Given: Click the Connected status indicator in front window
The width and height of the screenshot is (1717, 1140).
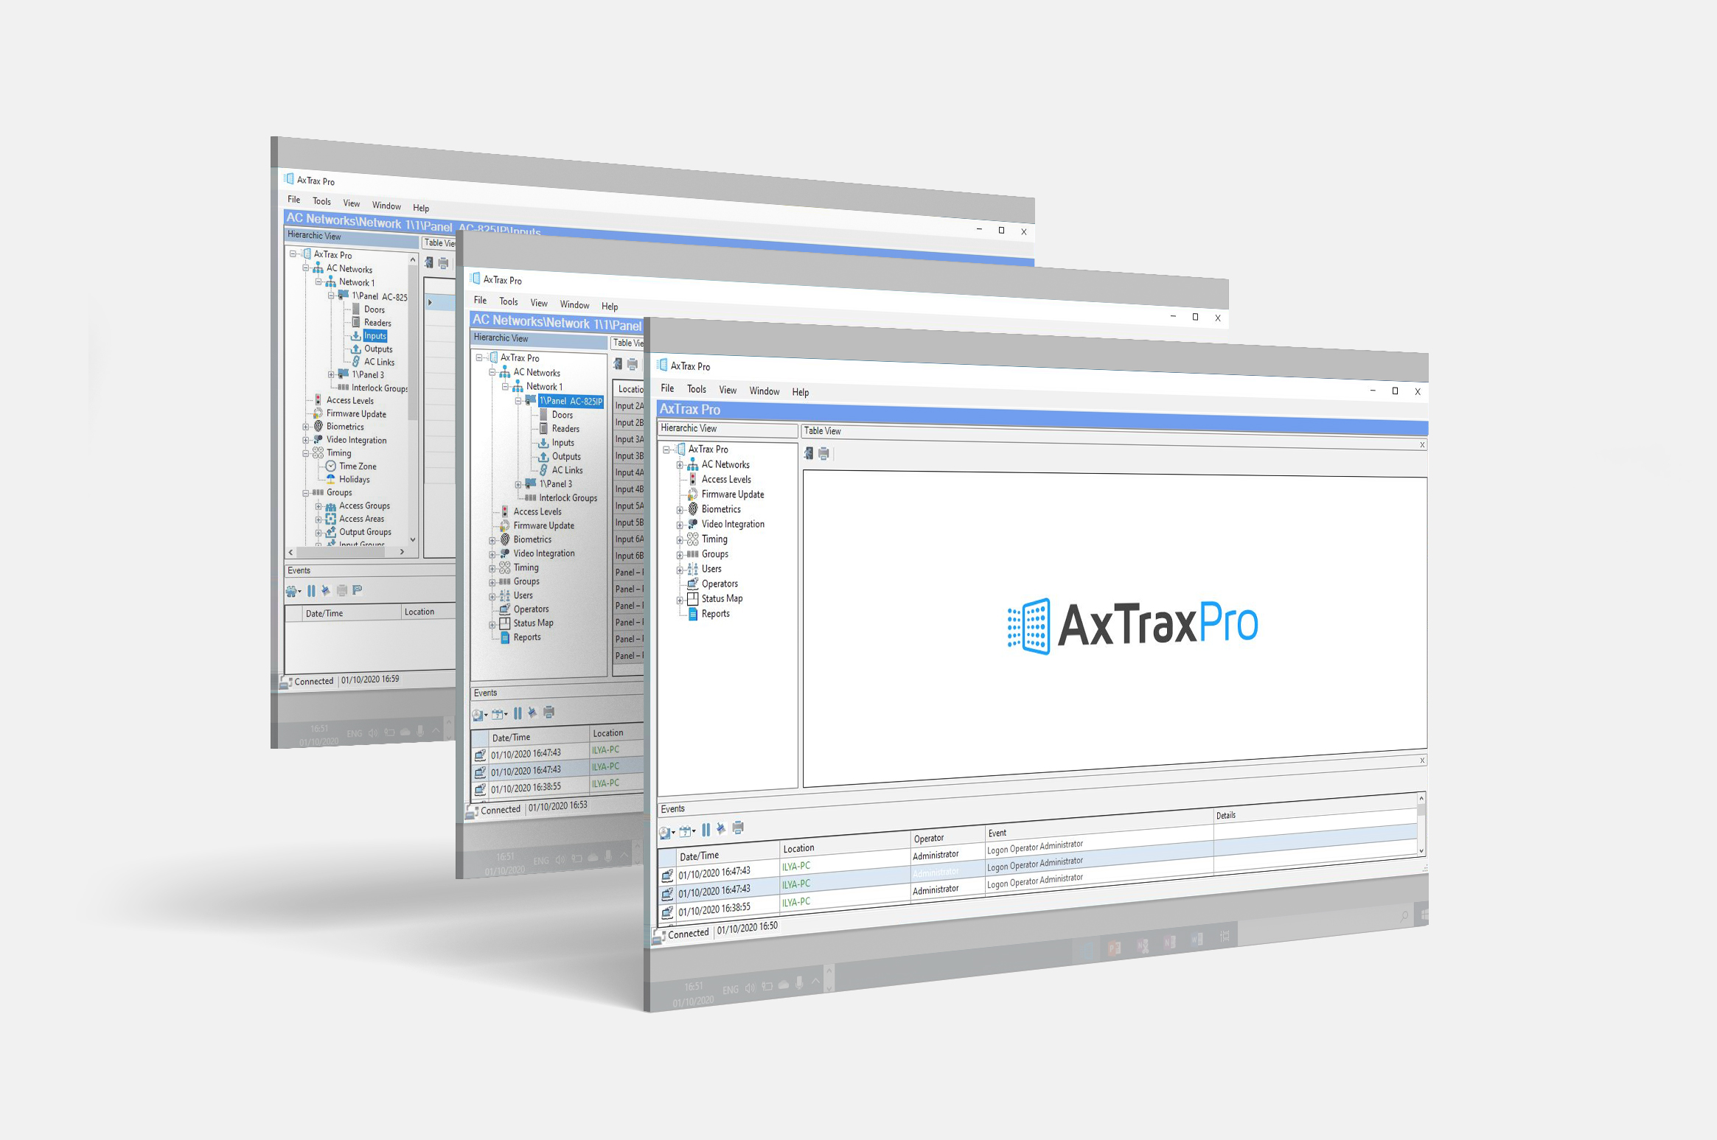Looking at the screenshot, I should 681,934.
